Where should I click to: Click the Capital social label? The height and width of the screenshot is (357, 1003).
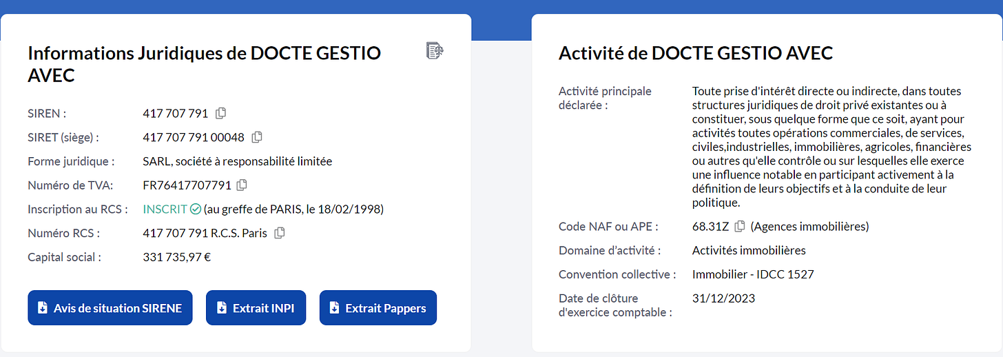pos(65,257)
